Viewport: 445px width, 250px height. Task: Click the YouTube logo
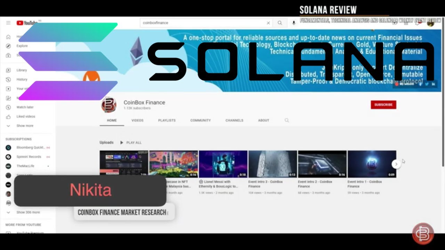point(26,23)
